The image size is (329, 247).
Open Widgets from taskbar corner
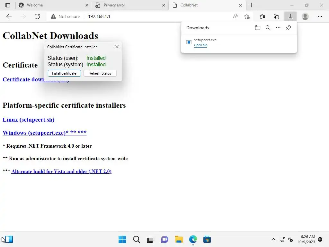[9, 239]
